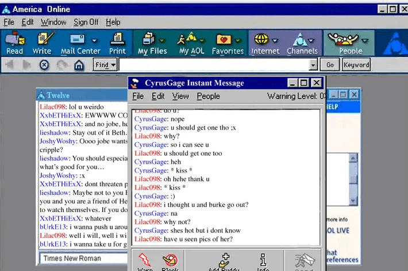Click the Times New Roman font box
The height and width of the screenshot is (271, 408).
(x=83, y=258)
